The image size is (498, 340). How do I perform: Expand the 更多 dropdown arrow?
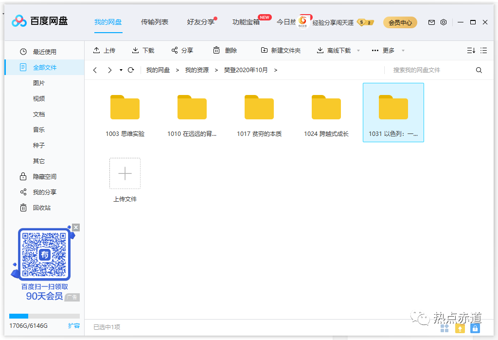coord(403,51)
